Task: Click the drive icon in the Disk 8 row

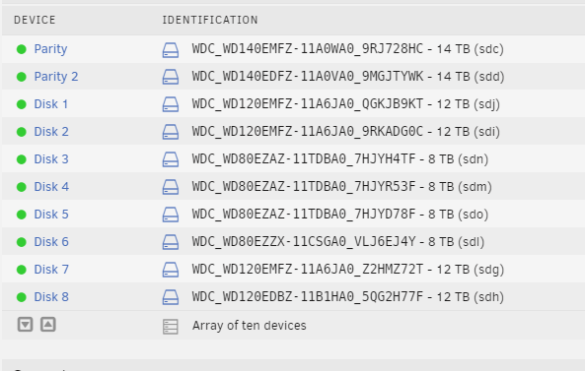Action: coord(171,297)
